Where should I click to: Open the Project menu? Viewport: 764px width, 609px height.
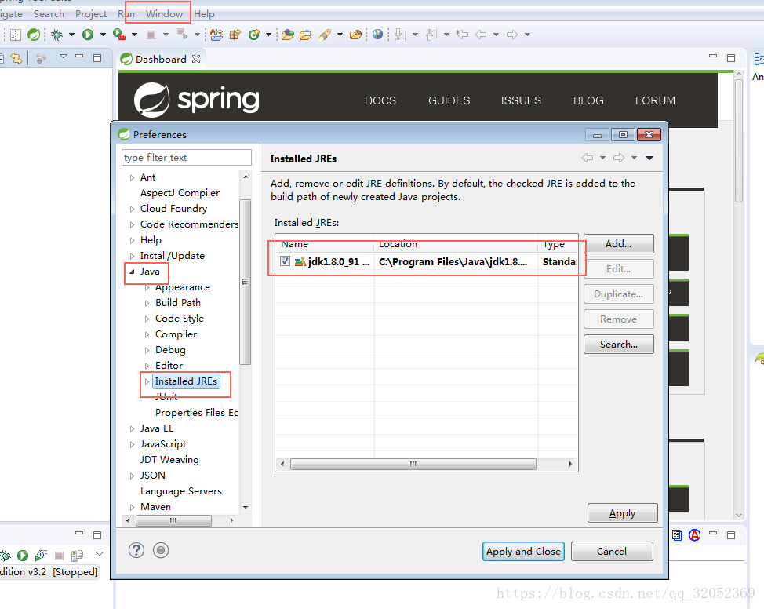[91, 14]
